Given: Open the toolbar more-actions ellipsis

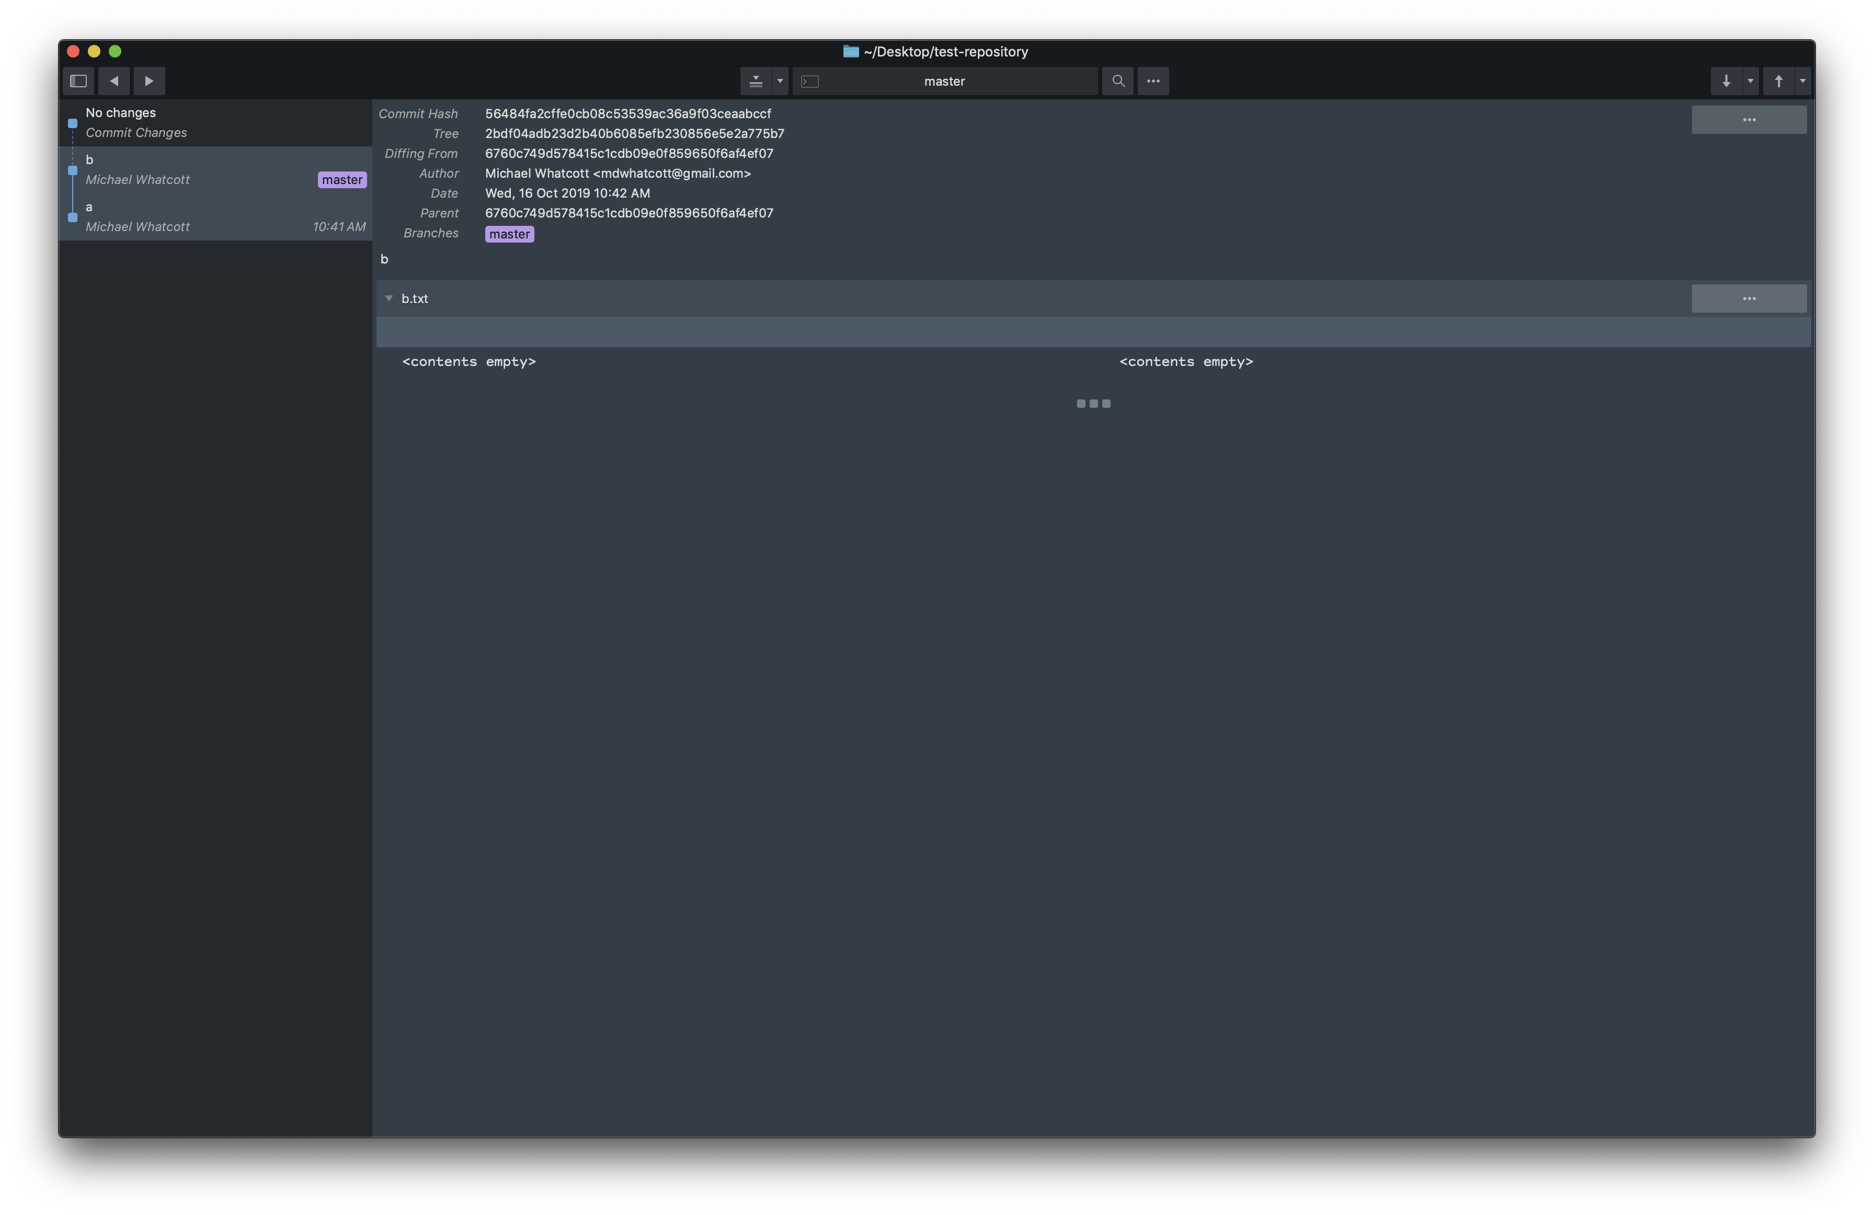Looking at the screenshot, I should click(x=1153, y=81).
